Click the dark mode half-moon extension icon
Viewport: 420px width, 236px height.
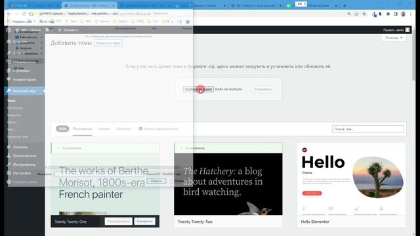coord(381,14)
